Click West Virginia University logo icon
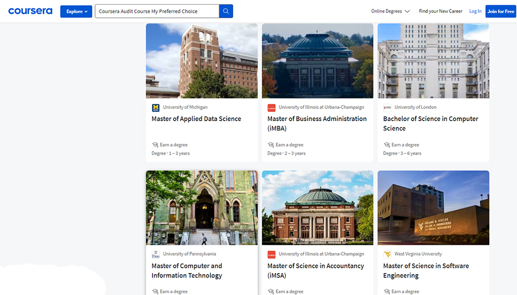The height and width of the screenshot is (295, 517). point(387,254)
